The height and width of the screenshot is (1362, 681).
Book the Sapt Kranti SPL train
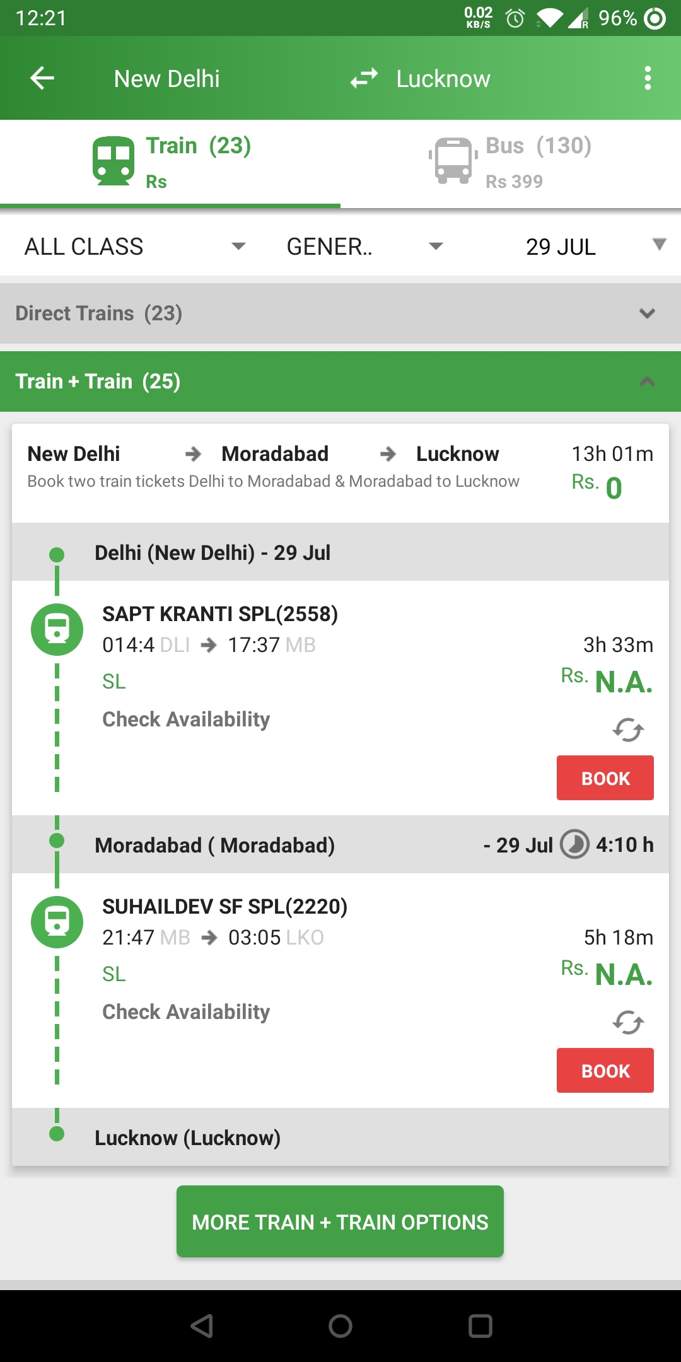tap(605, 778)
